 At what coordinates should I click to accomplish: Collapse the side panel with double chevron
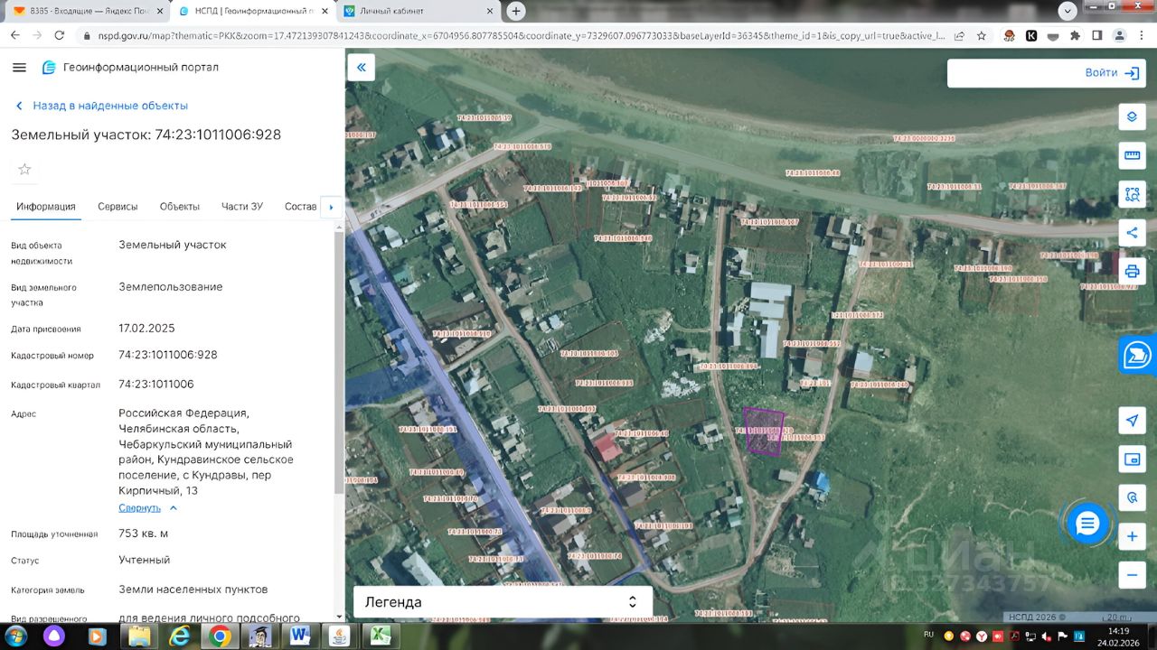tap(361, 68)
